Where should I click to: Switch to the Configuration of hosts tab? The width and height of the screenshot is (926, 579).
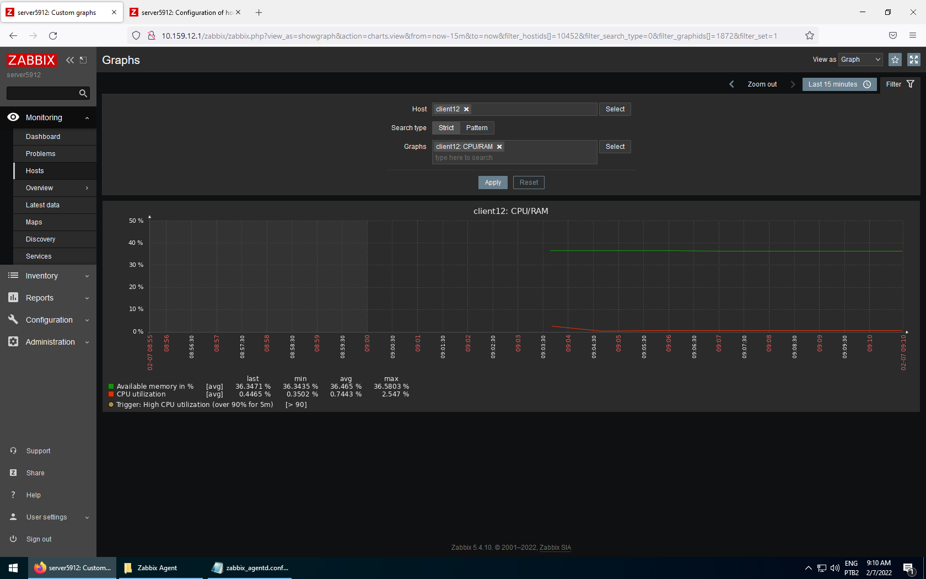coord(185,12)
